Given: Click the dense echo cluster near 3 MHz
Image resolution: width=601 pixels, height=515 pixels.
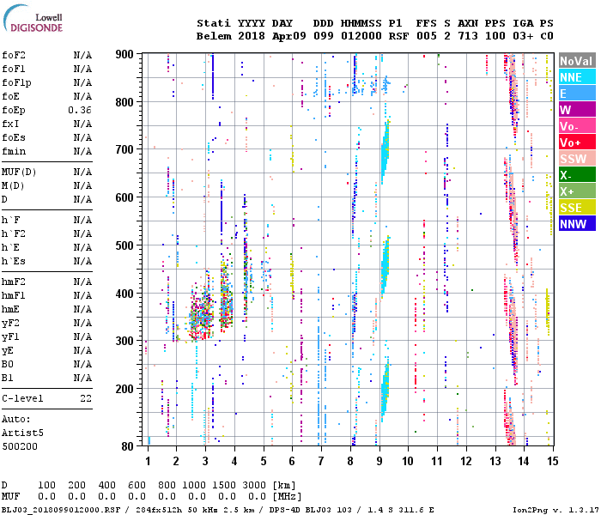Looking at the screenshot, I should click(202, 316).
